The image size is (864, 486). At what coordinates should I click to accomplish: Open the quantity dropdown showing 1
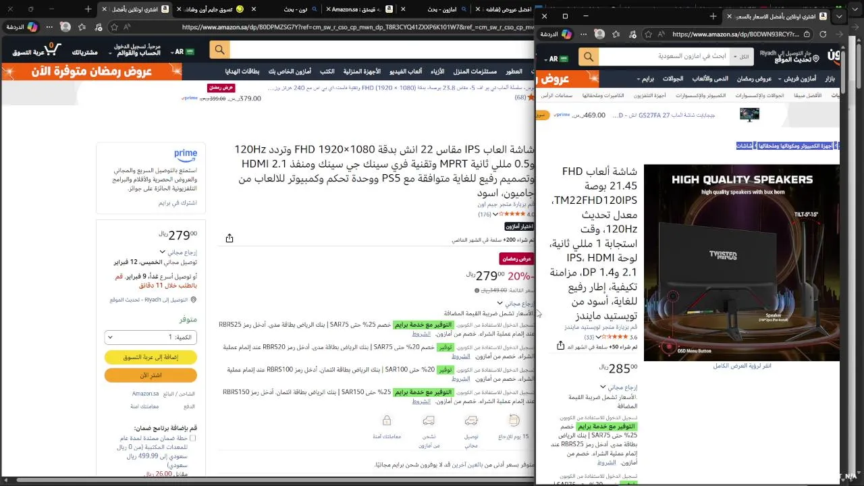[x=151, y=337]
